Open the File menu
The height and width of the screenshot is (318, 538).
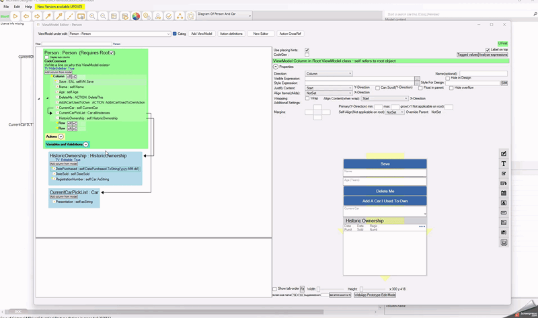pyautogui.click(x=6, y=7)
